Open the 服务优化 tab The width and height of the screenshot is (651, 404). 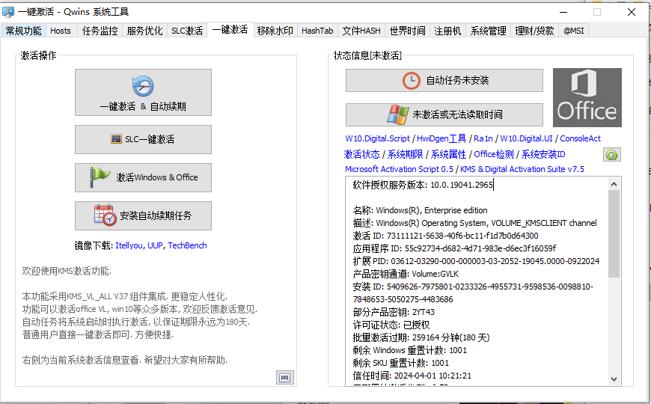pyautogui.click(x=144, y=31)
